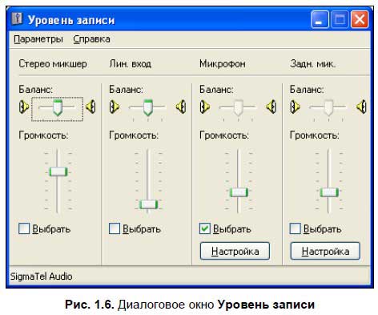Enable Выбрать checkbox for Стерео микшер
This screenshot has height=315, width=378.
coord(24,228)
